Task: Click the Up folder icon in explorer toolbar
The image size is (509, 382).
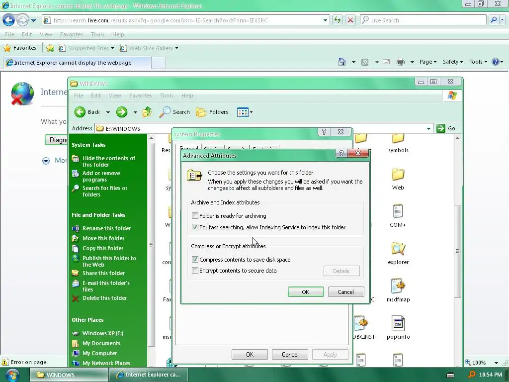Action: pos(147,112)
